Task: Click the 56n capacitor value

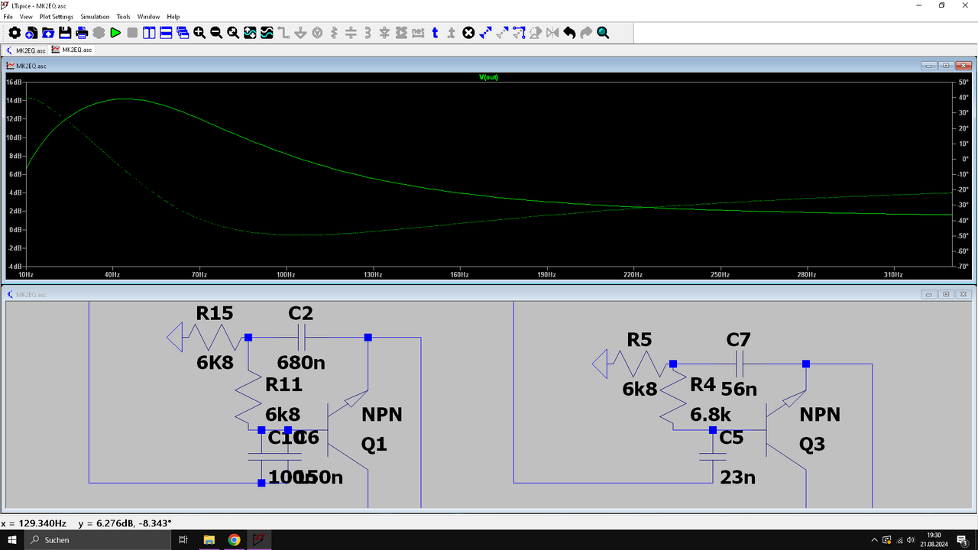Action: [x=739, y=389]
